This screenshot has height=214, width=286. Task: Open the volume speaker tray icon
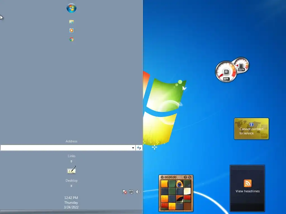pos(138,192)
